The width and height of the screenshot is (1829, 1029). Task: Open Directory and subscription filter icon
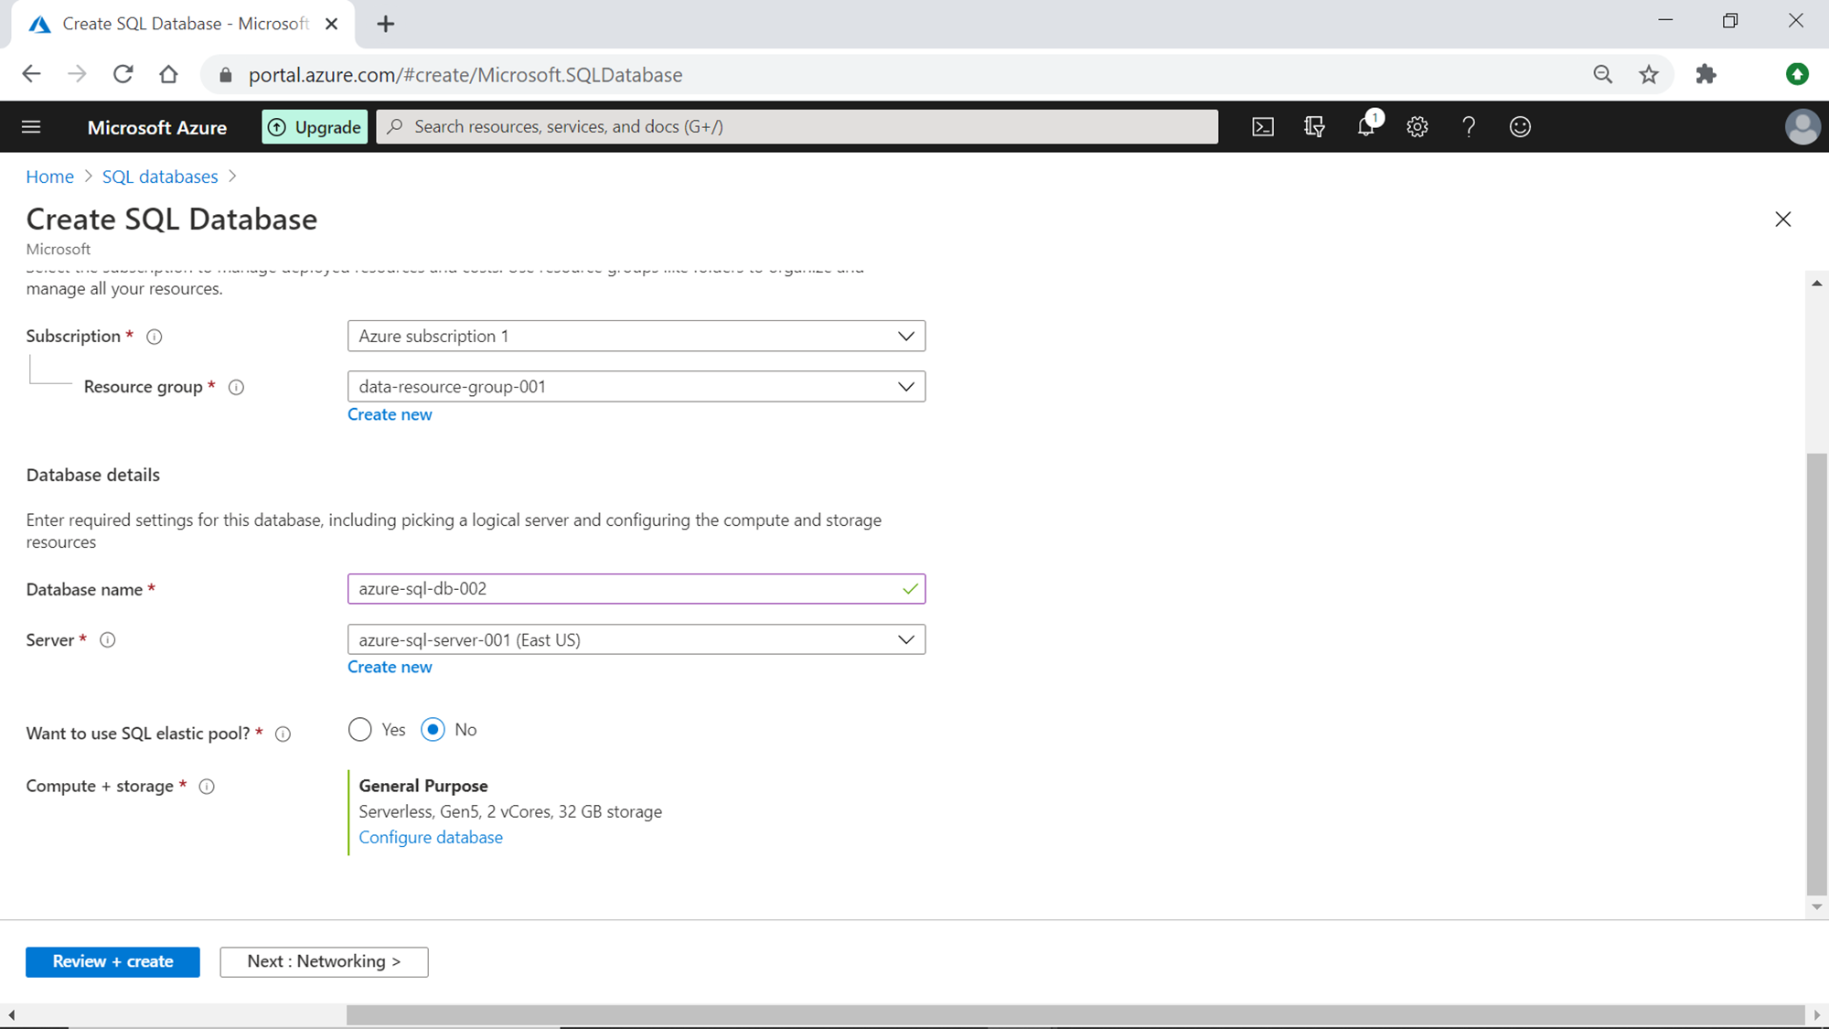coord(1314,127)
